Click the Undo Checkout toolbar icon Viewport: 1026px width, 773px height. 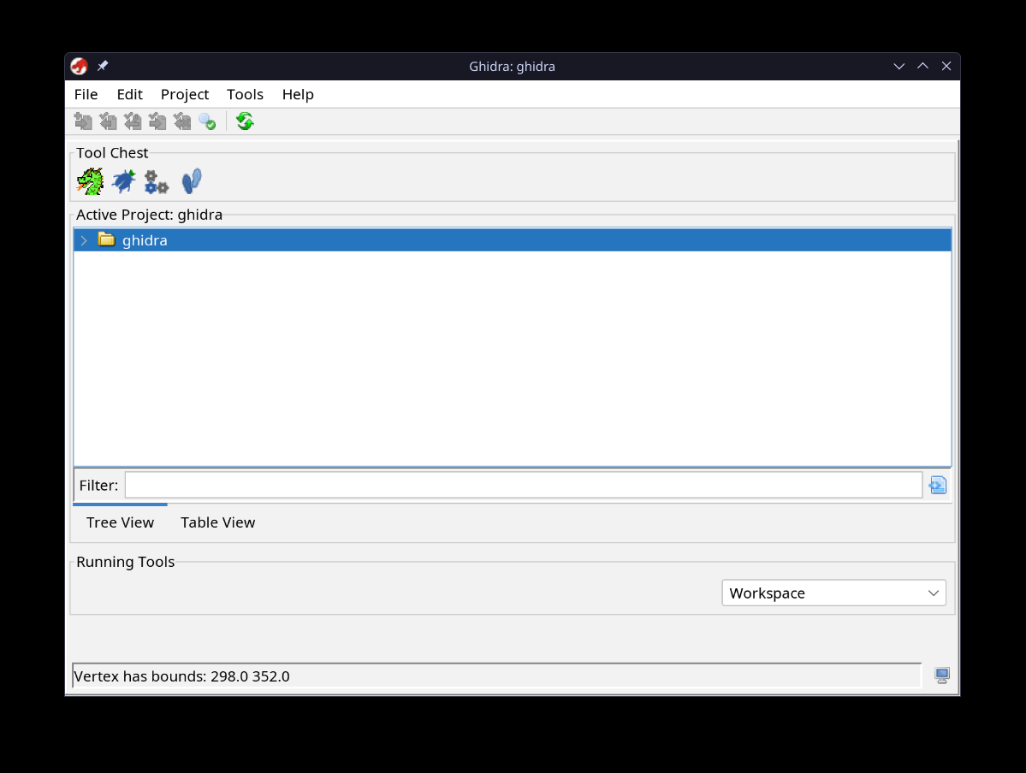[182, 121]
